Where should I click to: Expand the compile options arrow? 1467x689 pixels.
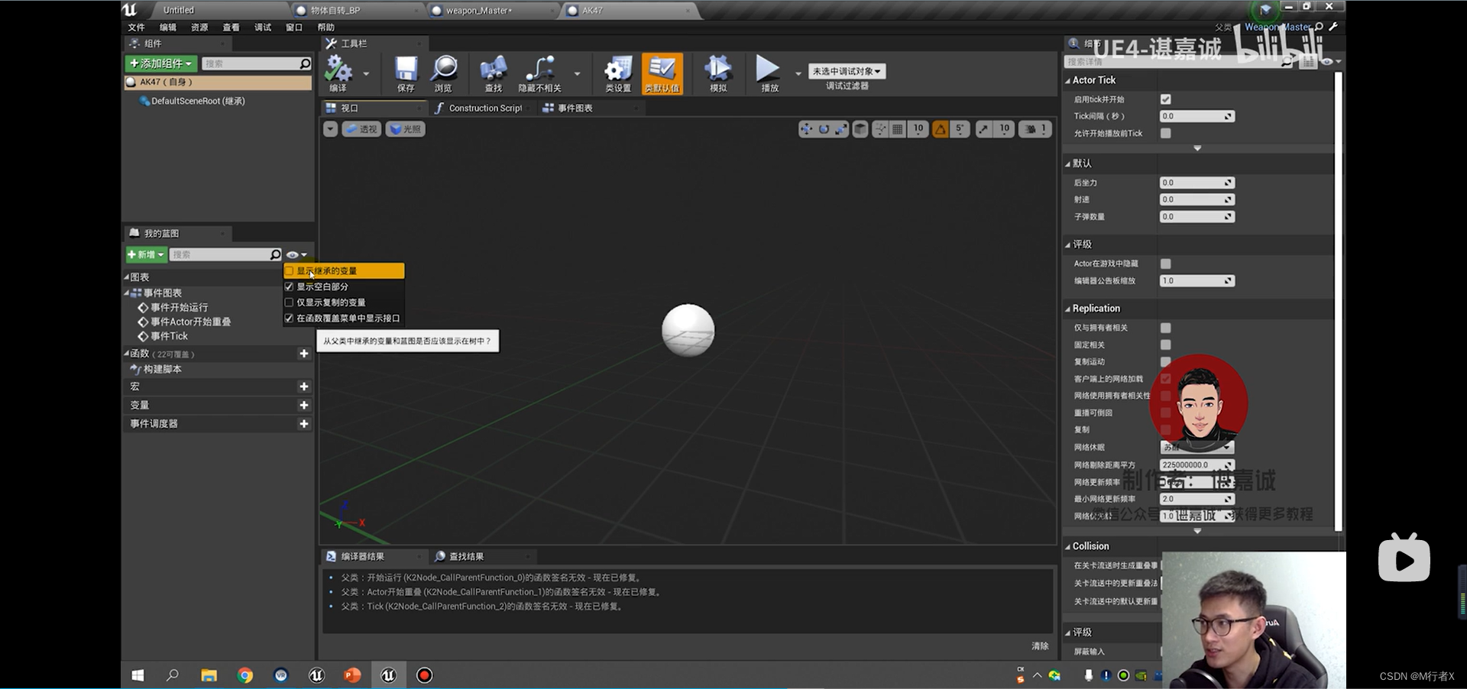click(x=366, y=73)
